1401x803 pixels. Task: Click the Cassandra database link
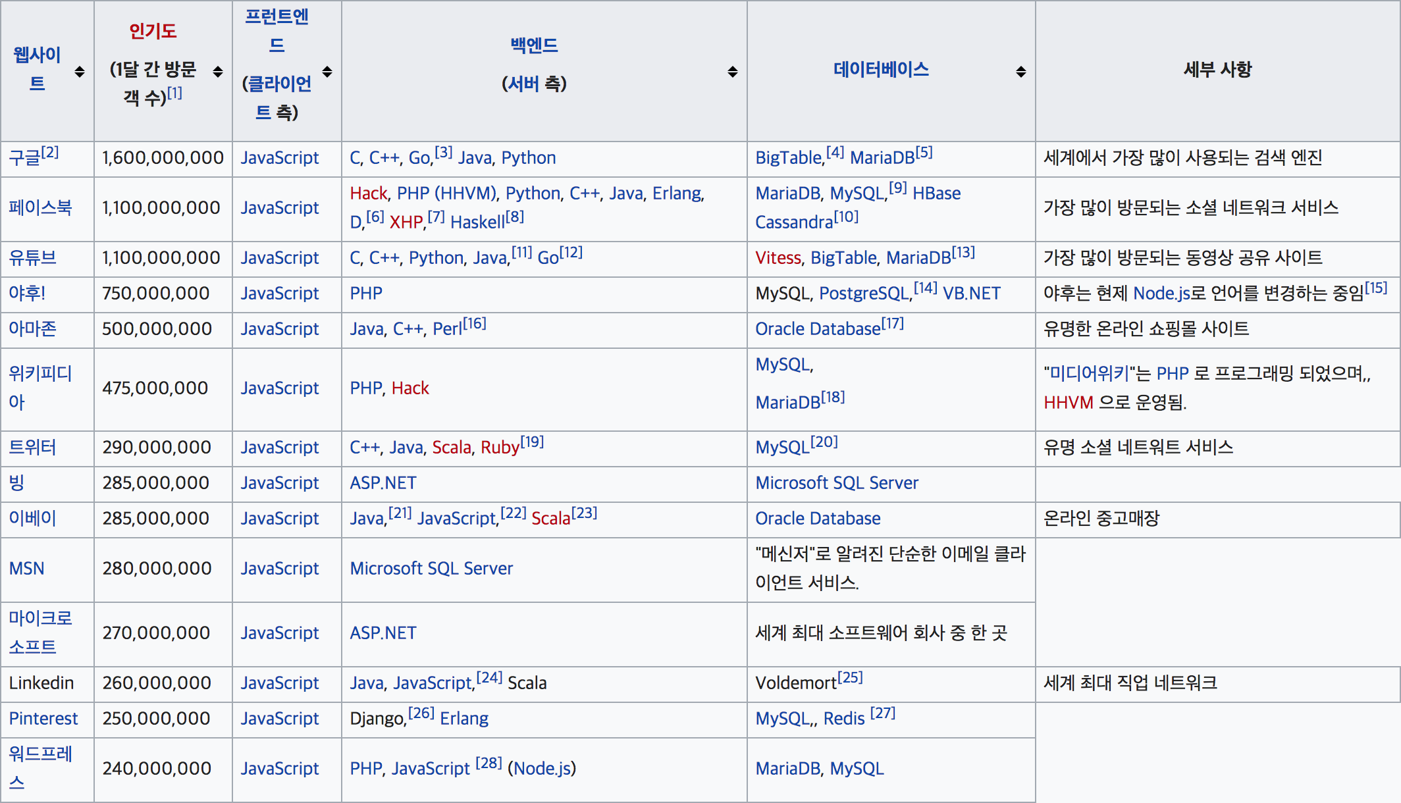793,222
